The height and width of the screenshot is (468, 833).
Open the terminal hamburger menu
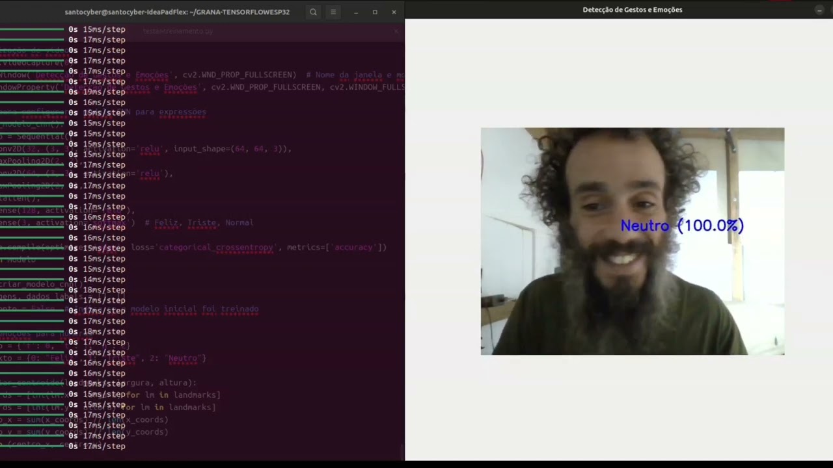[x=333, y=12]
